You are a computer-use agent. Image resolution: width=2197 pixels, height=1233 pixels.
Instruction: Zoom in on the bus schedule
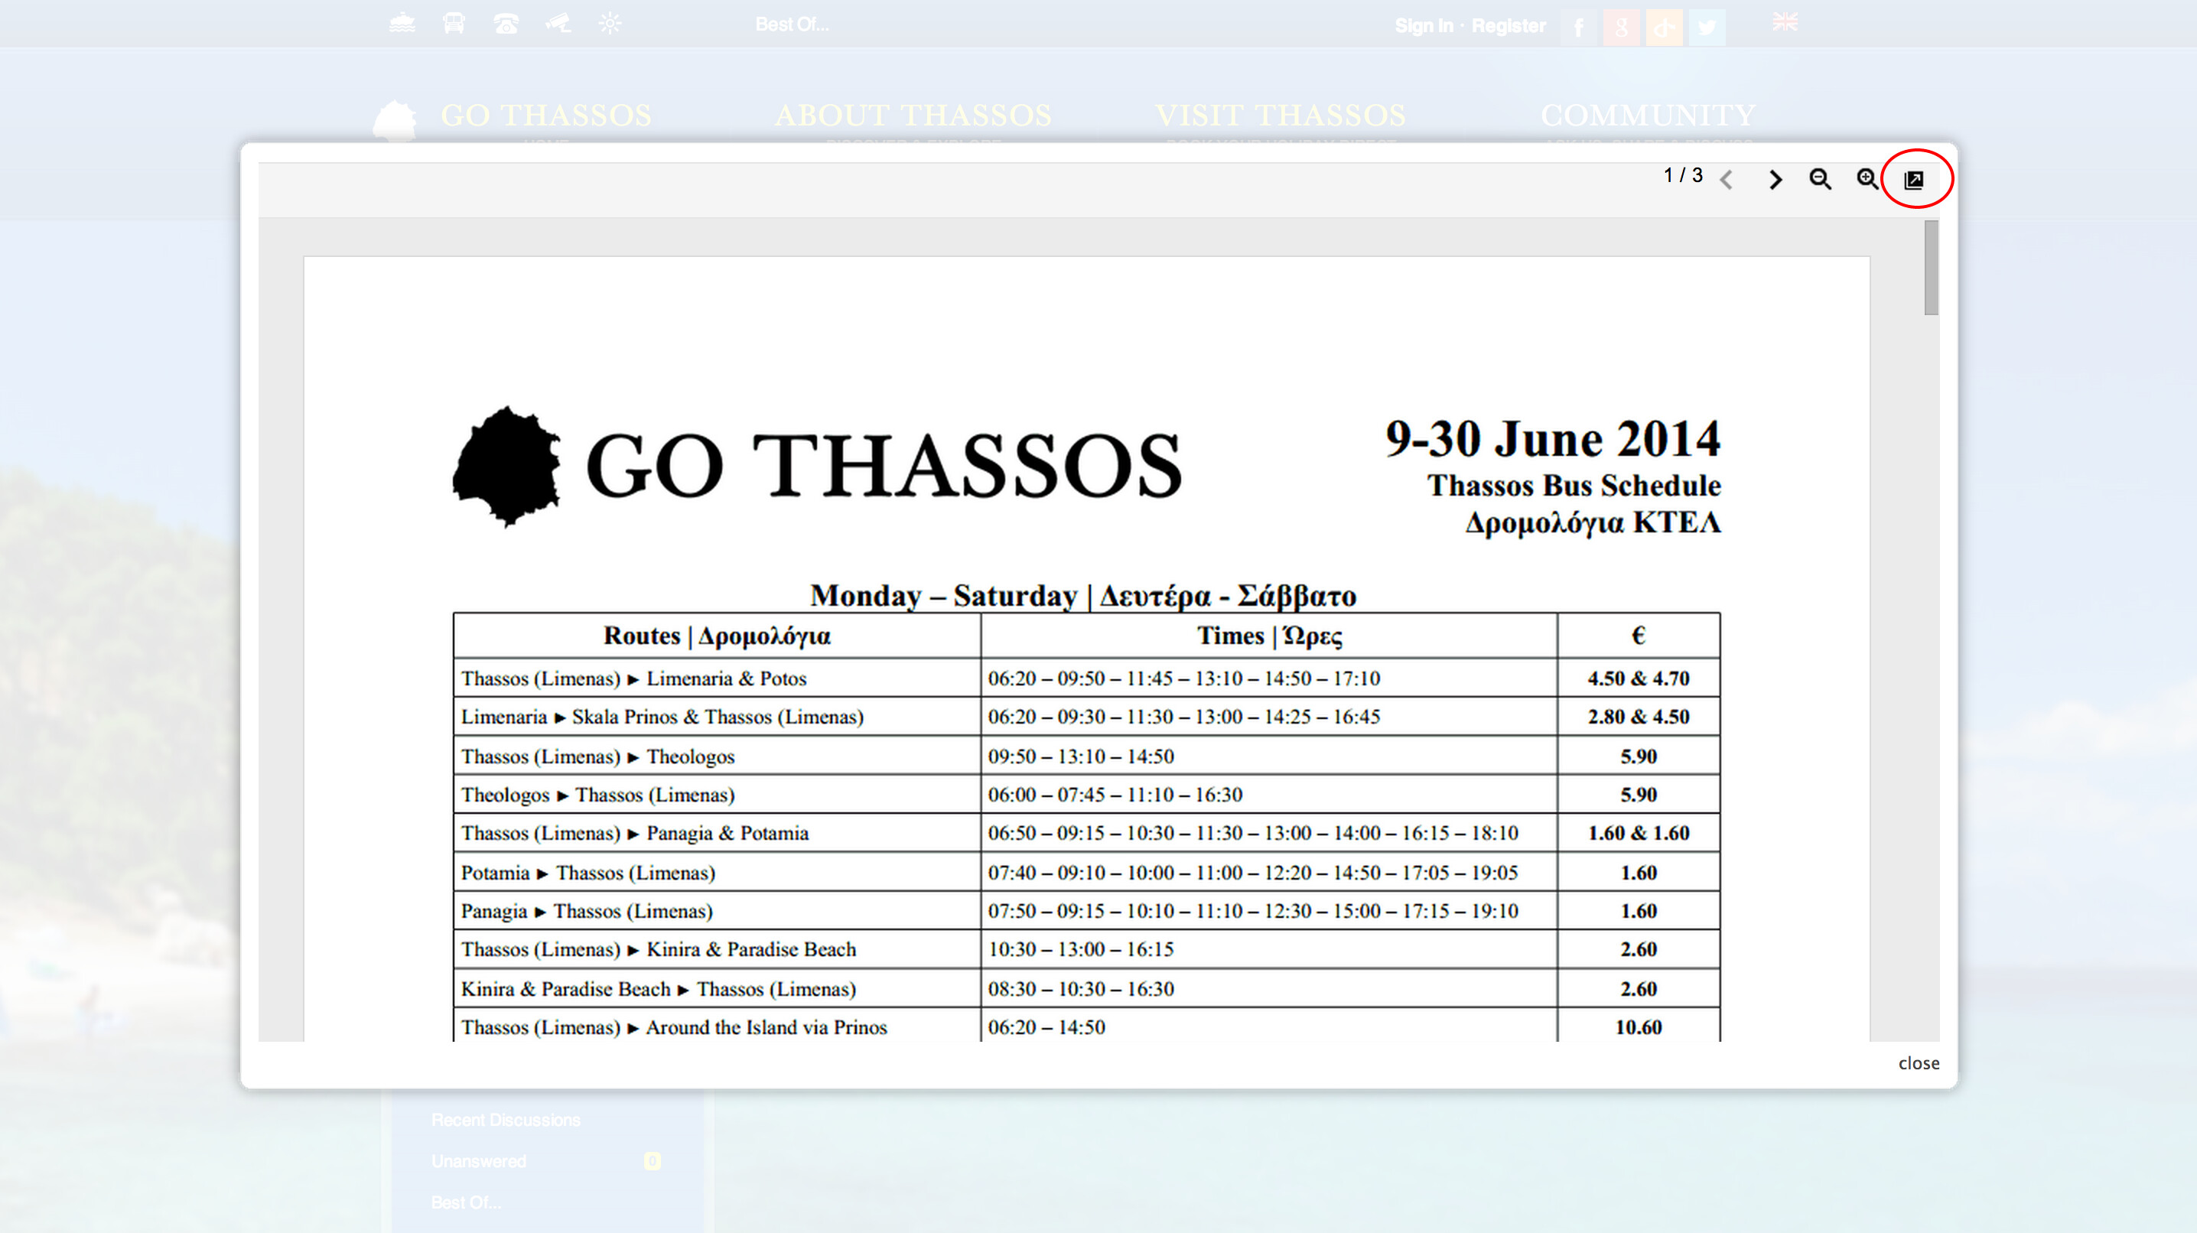pos(1867,179)
